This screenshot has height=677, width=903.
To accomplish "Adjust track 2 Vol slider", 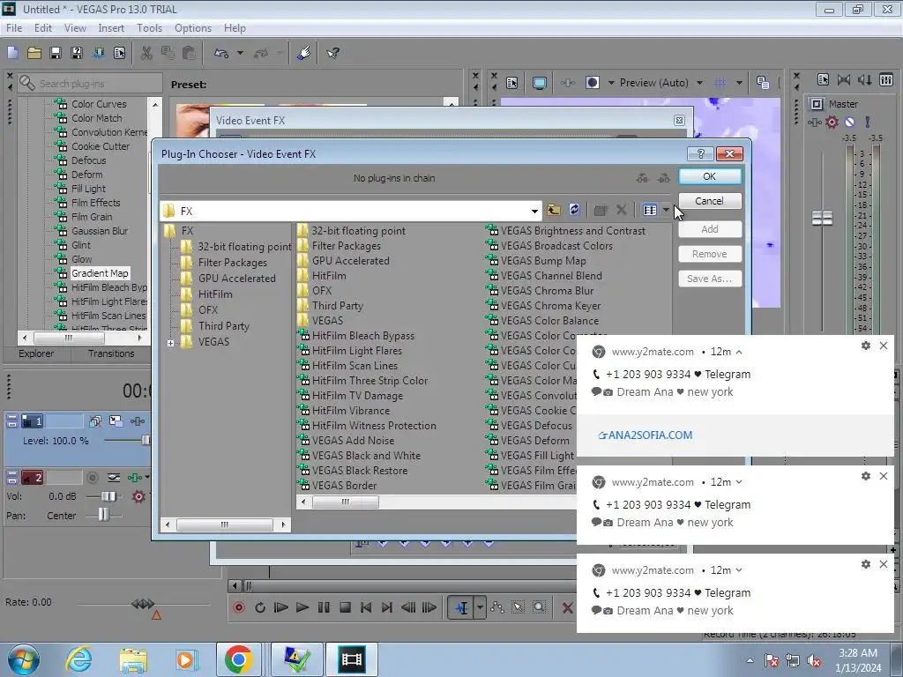I will tap(108, 496).
